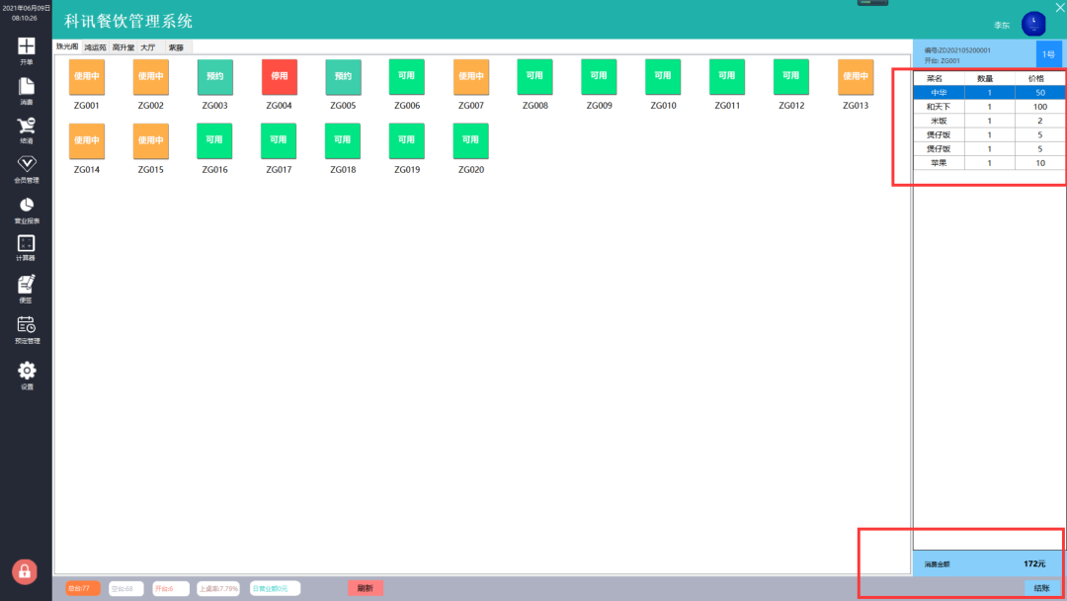The image size is (1067, 601).
Task: Select available table ZG017 tile
Action: [x=279, y=141]
